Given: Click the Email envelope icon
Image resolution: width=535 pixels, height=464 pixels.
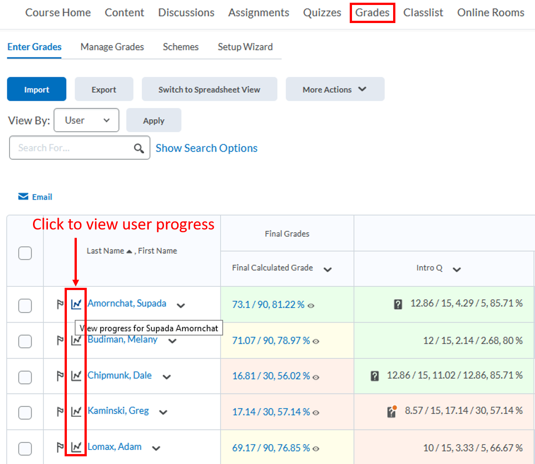Looking at the screenshot, I should pyautogui.click(x=23, y=196).
